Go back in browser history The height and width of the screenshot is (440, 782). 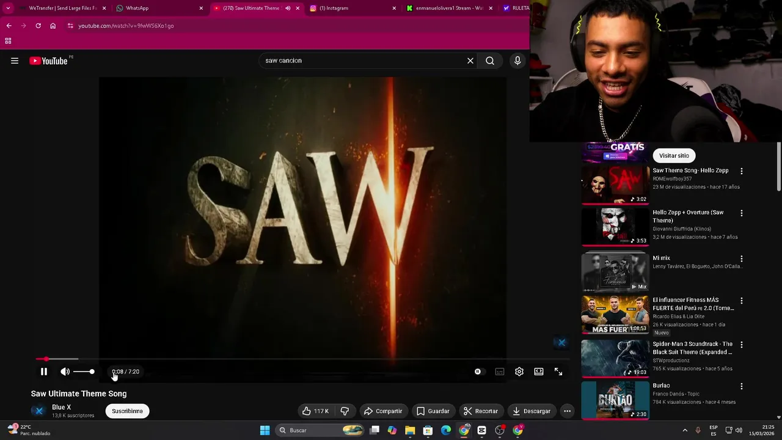coord(9,26)
